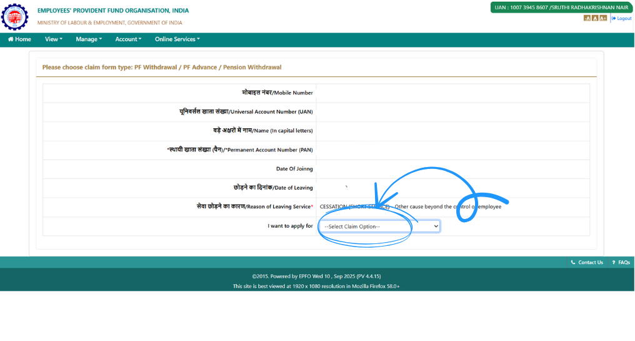This screenshot has height=341, width=635.
Task: Log out using the Logout link
Action: 622,18
